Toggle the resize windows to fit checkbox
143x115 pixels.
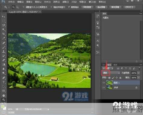click(24, 7)
